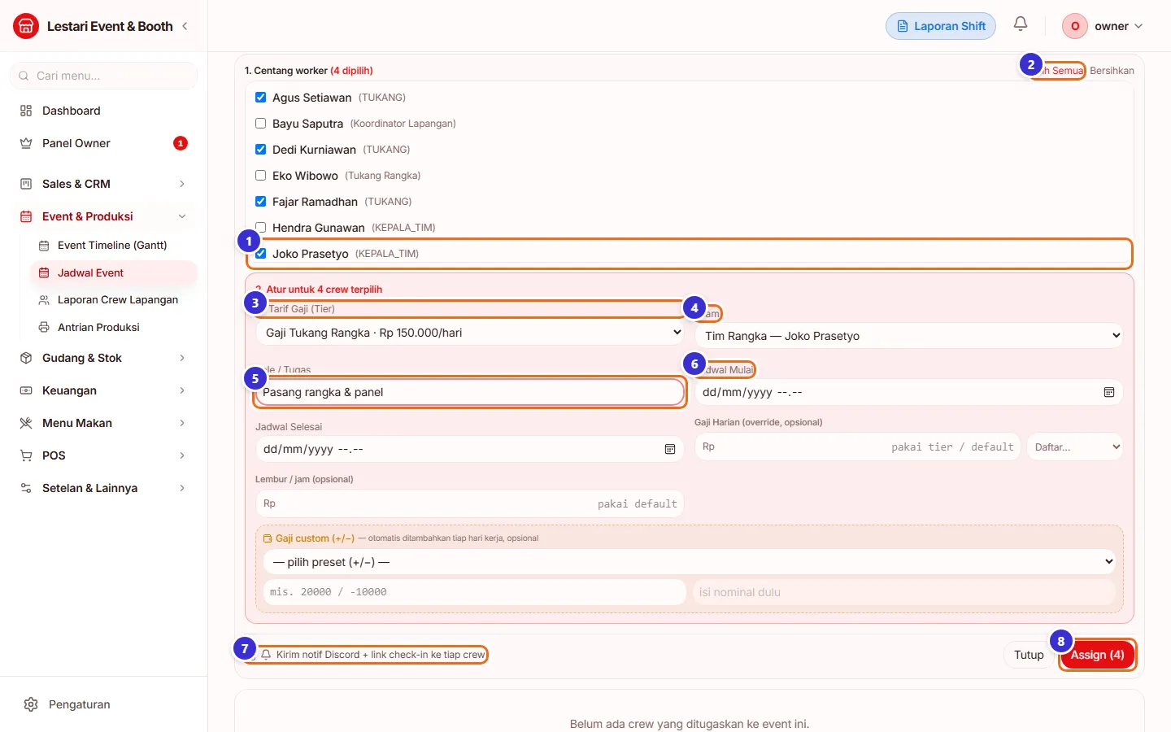1171x732 pixels.
Task: Open notifications bell icon
Action: [x=1021, y=24]
